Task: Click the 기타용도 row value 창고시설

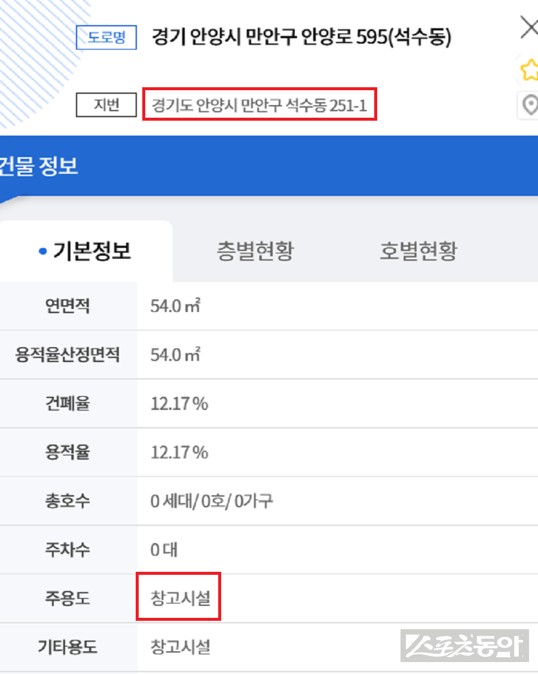Action: 178,647
